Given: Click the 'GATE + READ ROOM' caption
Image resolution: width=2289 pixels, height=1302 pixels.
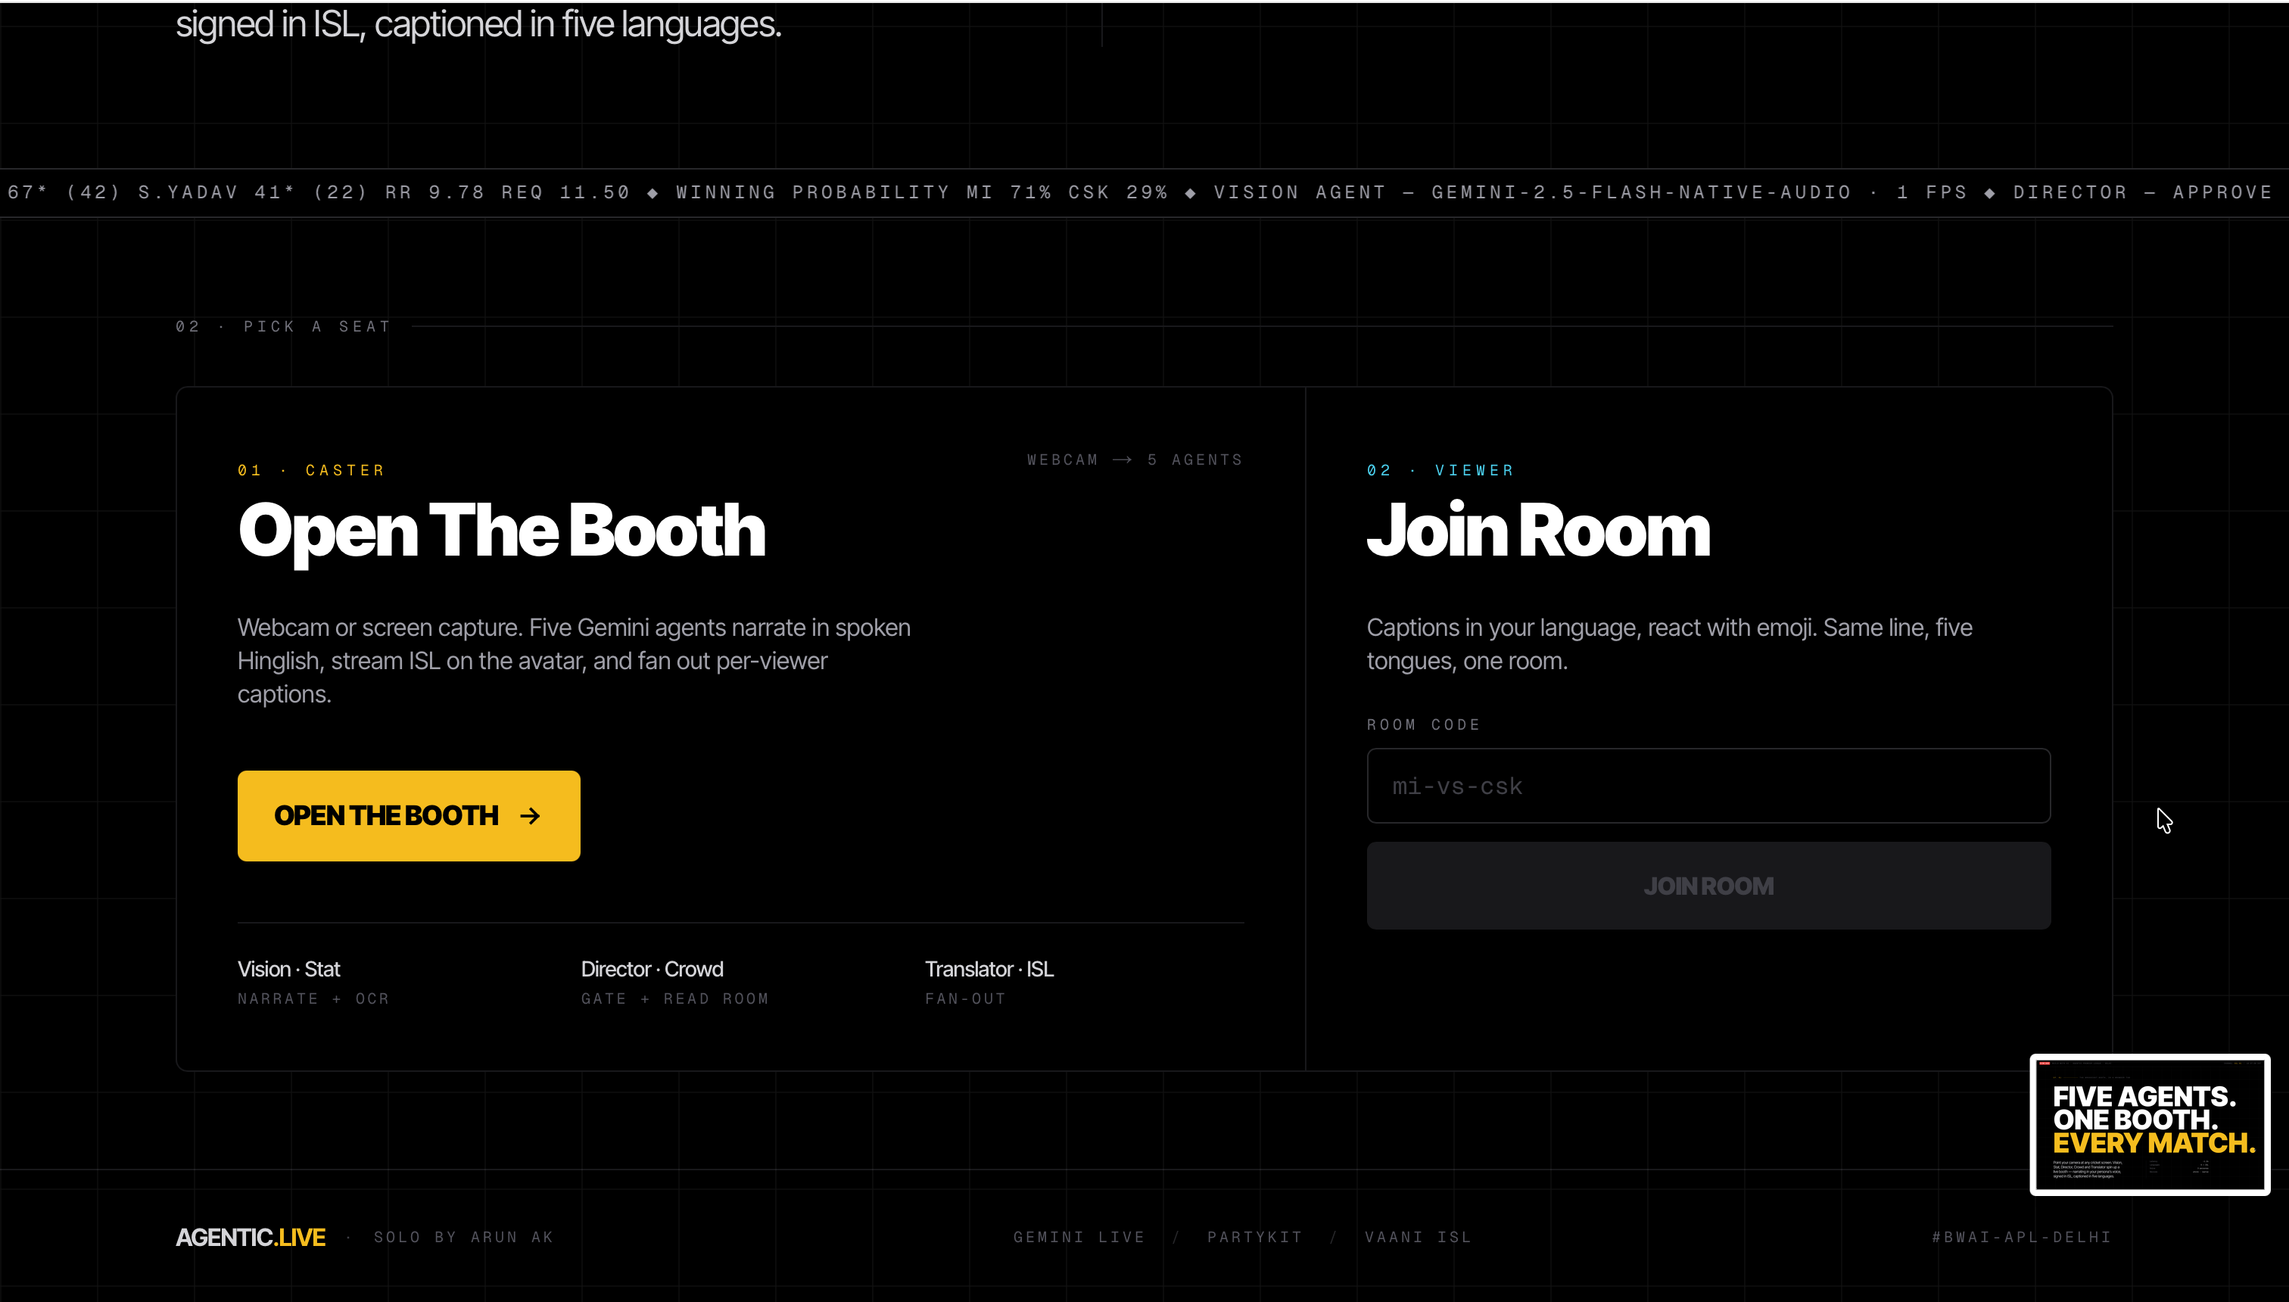Looking at the screenshot, I should (x=675, y=999).
